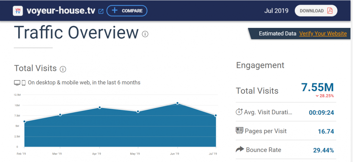Select the May '19 chart data point

pos(138,112)
